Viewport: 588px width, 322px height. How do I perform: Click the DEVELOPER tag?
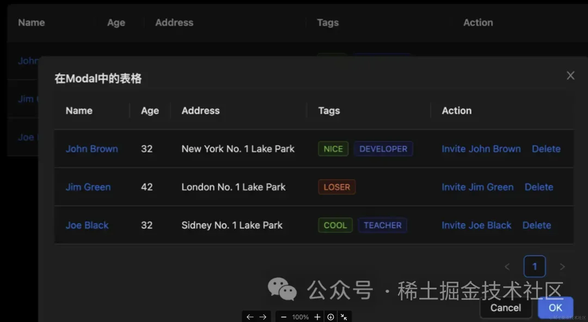[x=383, y=149]
